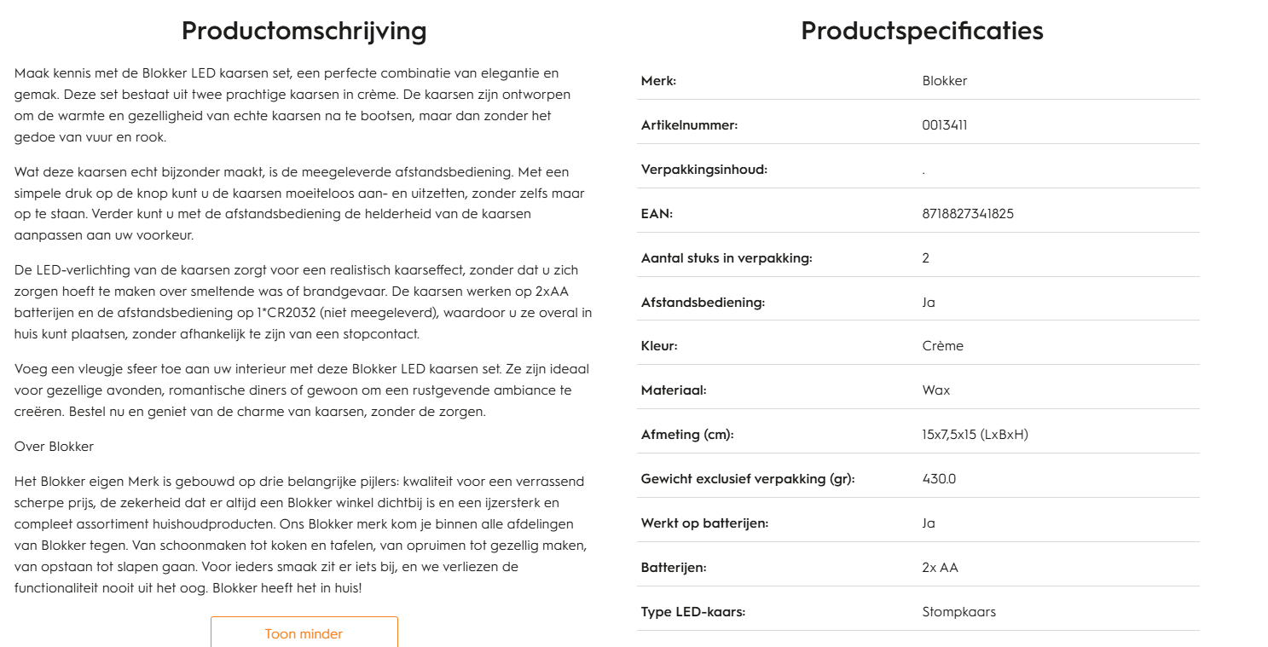
Task: Click the Artikelnummer value 0013411
Action: [x=945, y=125]
